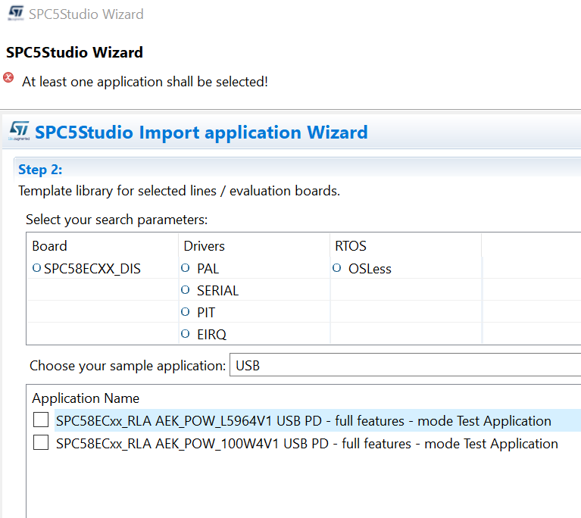Click the circle icon beside SPC58ECXX_DIS
This screenshot has width=581, height=518.
coord(36,268)
